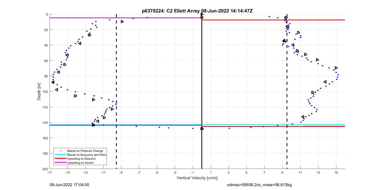Click x-axis tick label "-13"

click(x=85, y=173)
